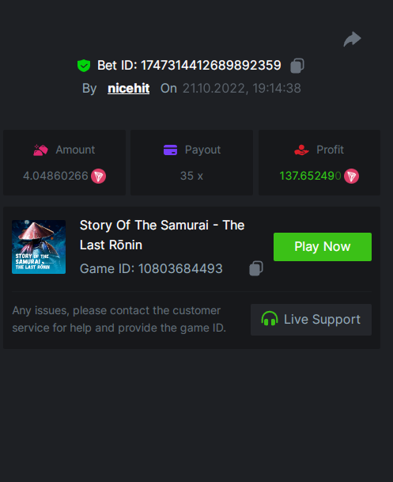Click the TRON coin icon beside Amount

pyautogui.click(x=98, y=176)
